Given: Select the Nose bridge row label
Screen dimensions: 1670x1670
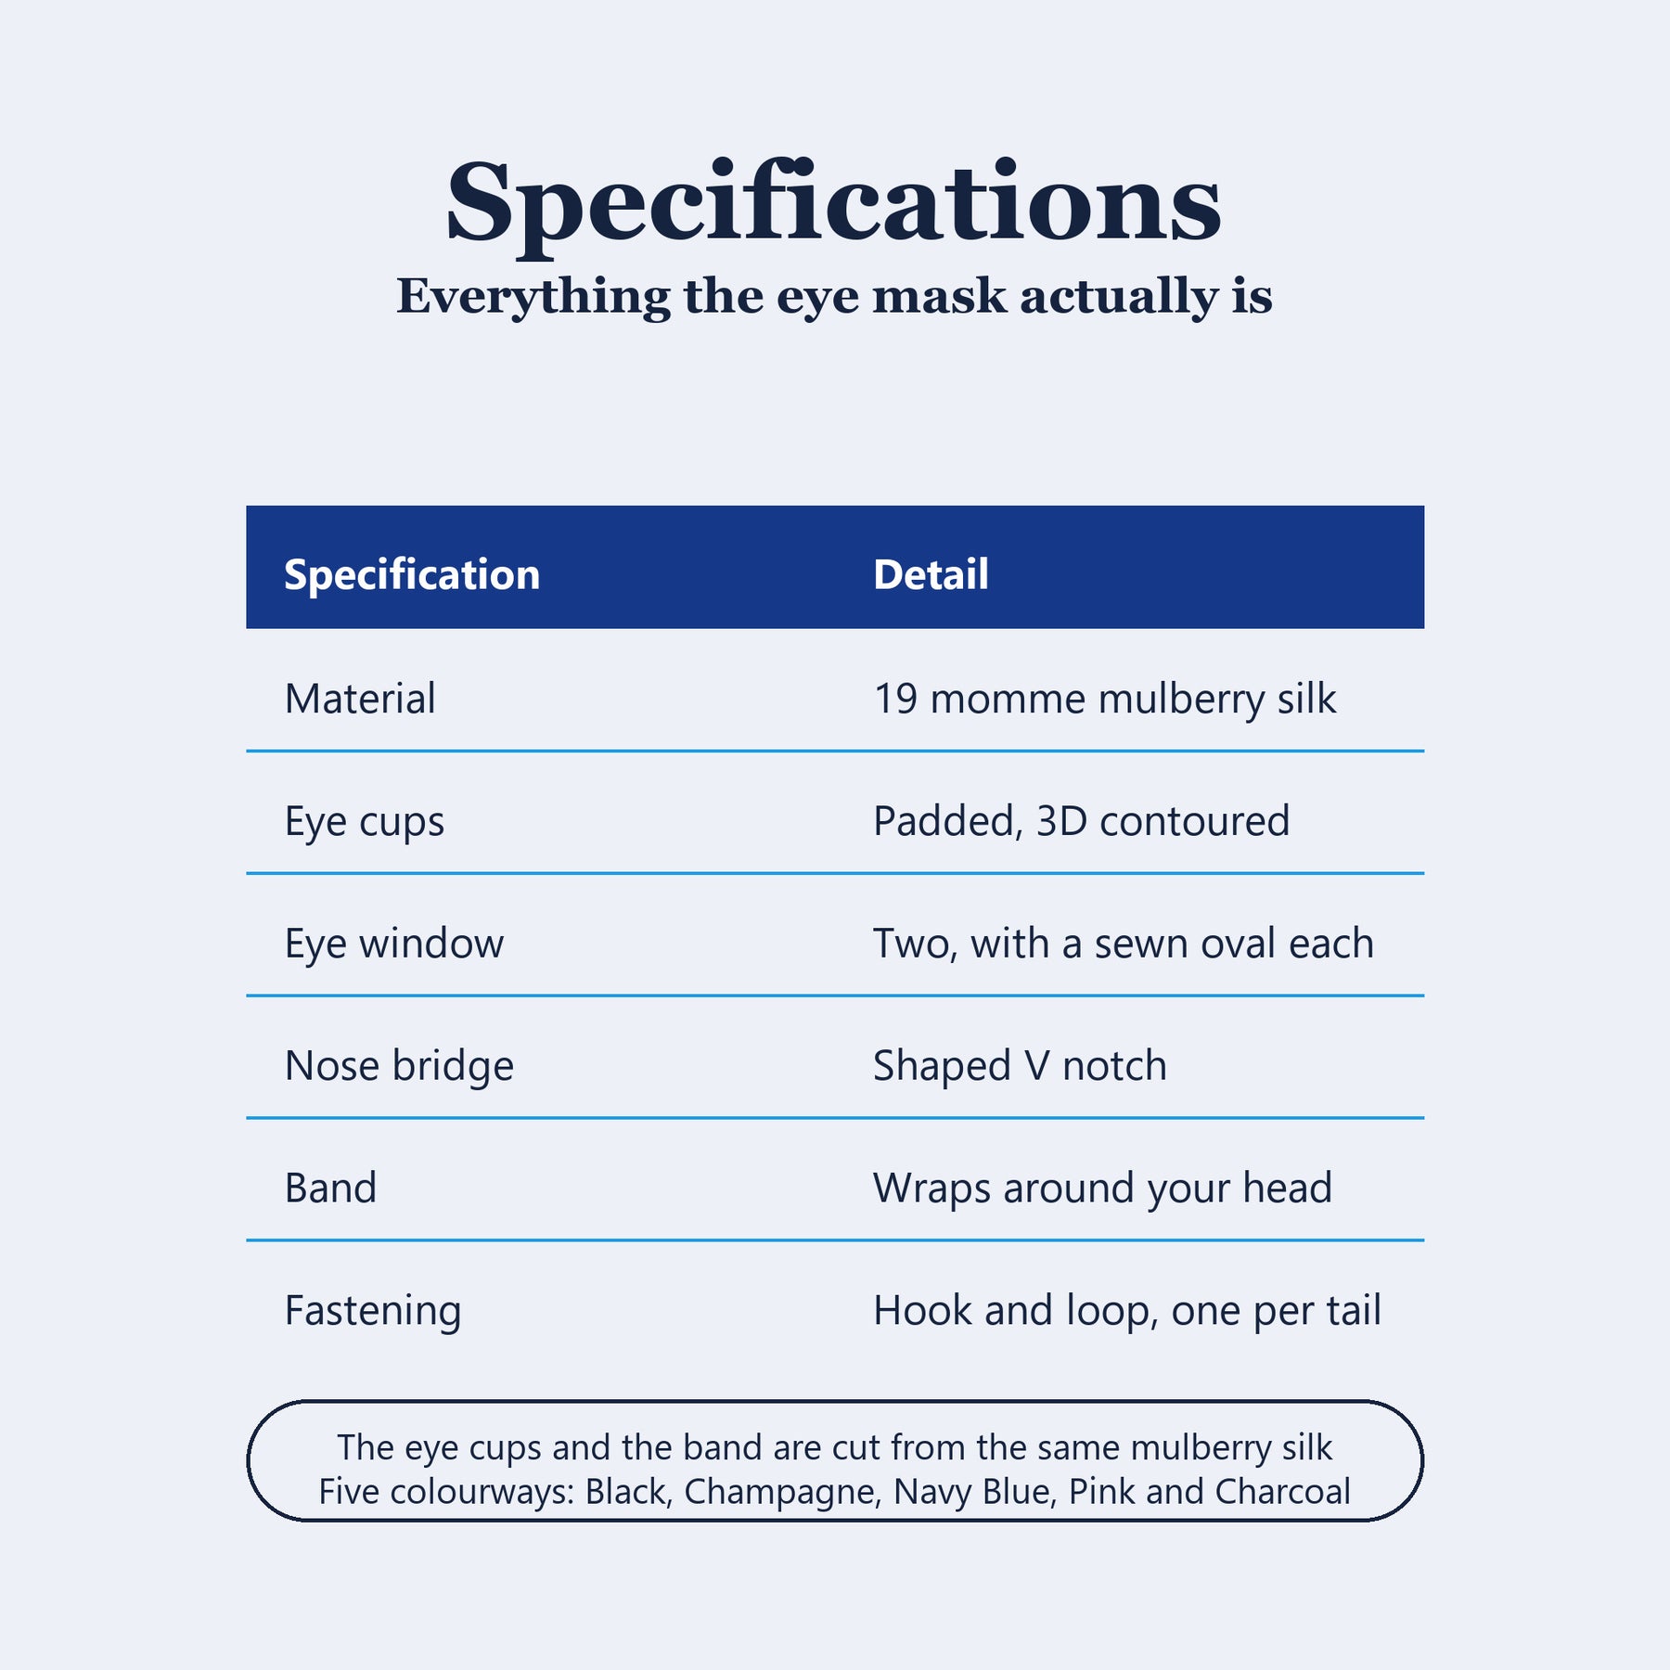Looking at the screenshot, I should [x=399, y=1065].
